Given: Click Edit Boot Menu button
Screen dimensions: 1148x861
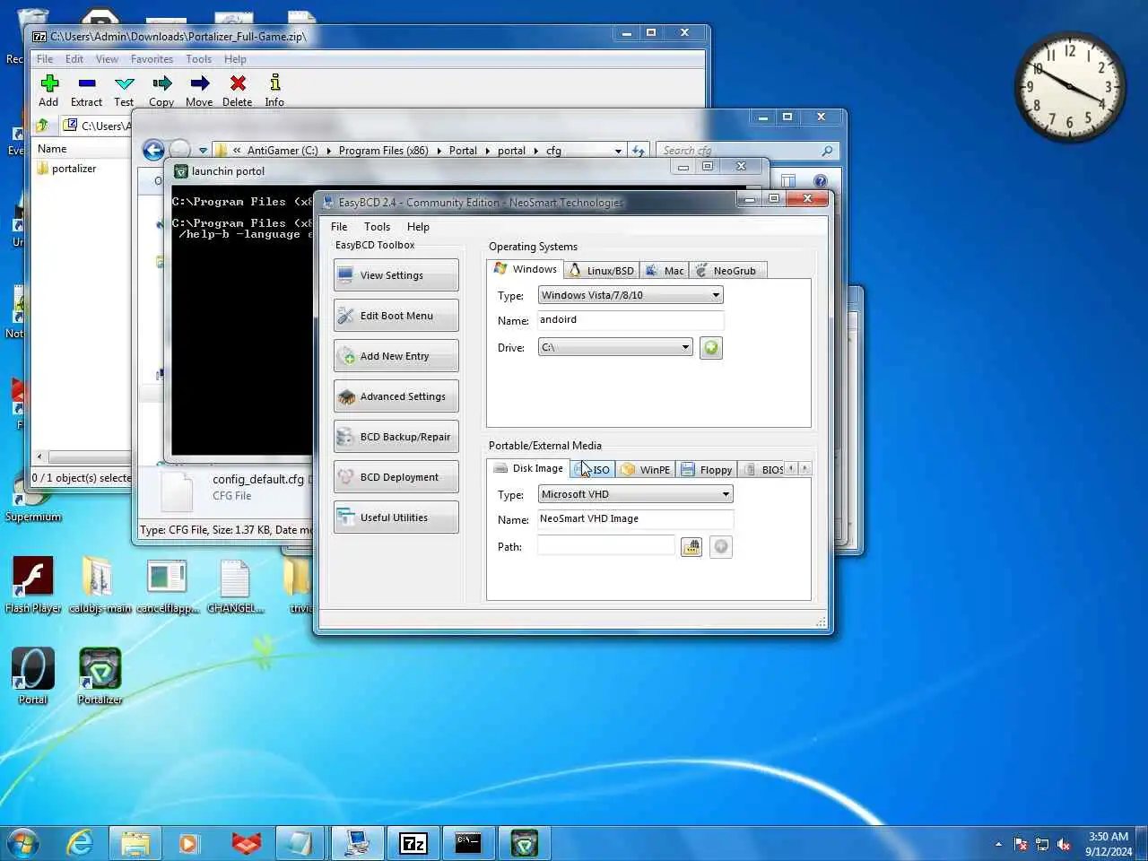Looking at the screenshot, I should [x=396, y=316].
